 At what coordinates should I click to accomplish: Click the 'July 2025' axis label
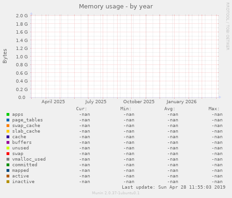(x=96, y=102)
